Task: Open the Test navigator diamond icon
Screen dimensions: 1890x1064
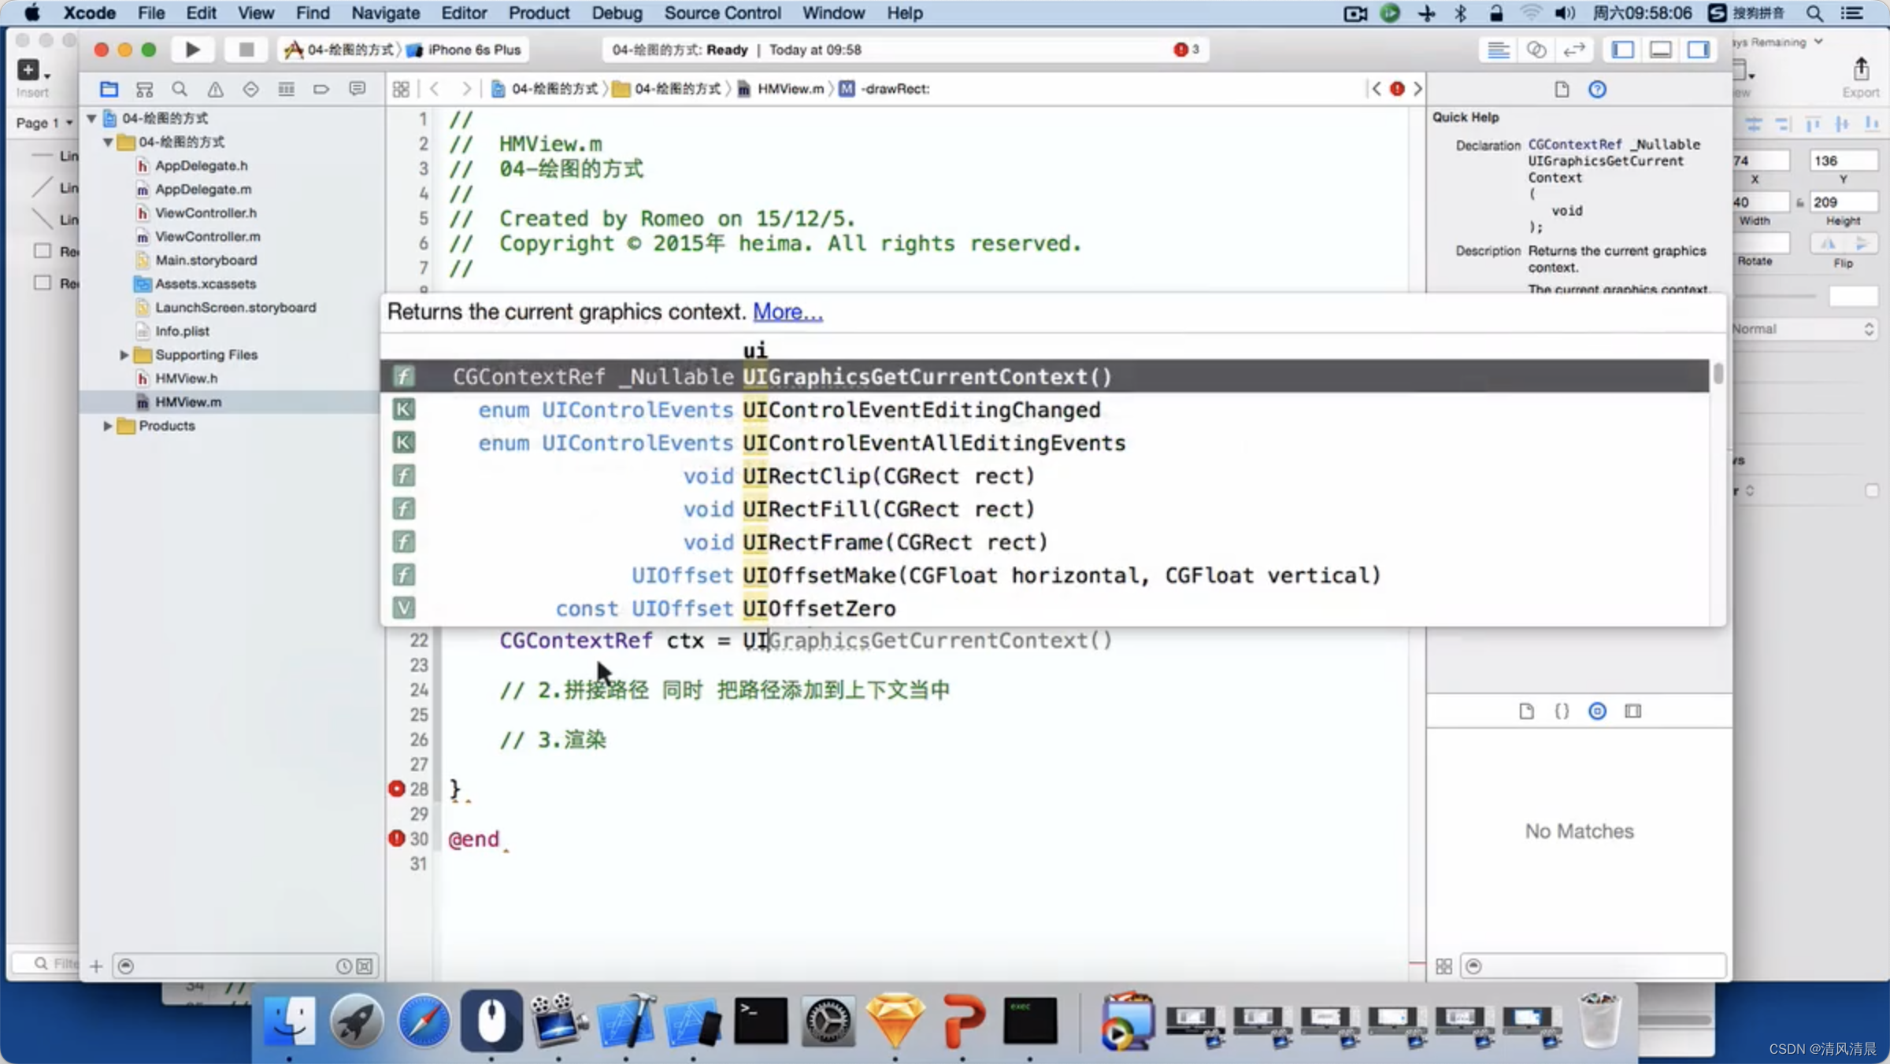Action: [x=250, y=89]
